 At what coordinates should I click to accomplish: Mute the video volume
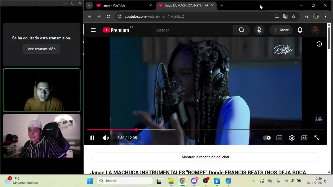tap(106, 138)
